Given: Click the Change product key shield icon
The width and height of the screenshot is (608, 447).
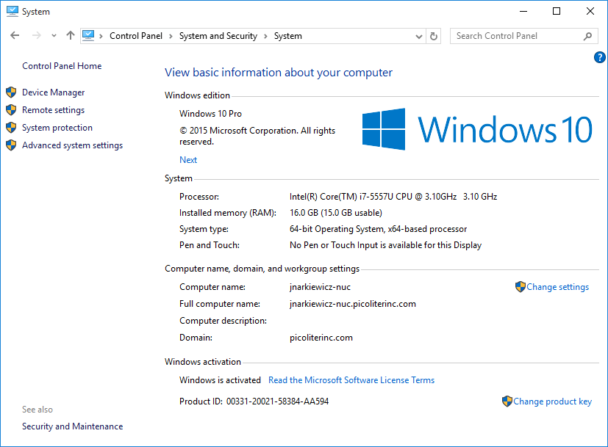Looking at the screenshot, I should (507, 401).
